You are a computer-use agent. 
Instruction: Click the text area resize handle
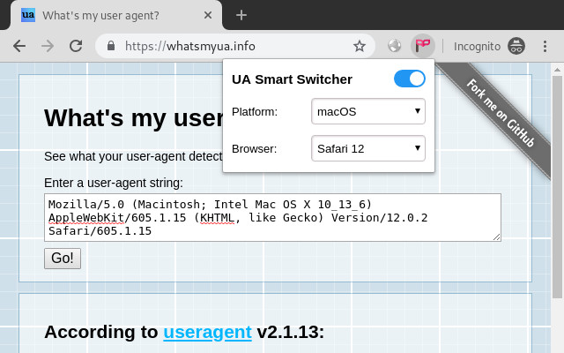pyautogui.click(x=497, y=237)
